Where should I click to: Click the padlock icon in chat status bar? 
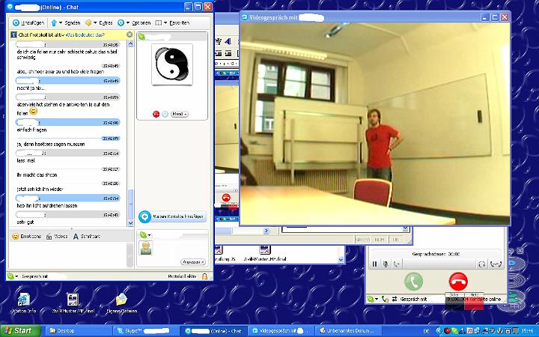(204, 276)
